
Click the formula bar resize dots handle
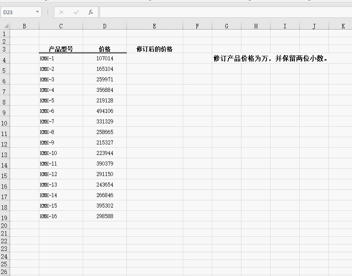coord(47,12)
